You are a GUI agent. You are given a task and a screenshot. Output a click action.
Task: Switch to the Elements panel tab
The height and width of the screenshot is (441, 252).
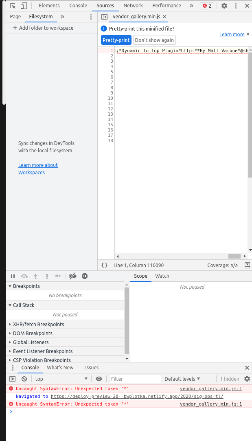click(x=49, y=6)
